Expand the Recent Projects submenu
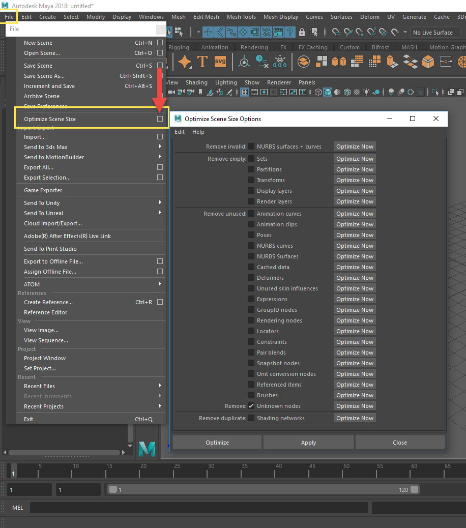Screen dimensions: 466x528 pyautogui.click(x=91, y=406)
